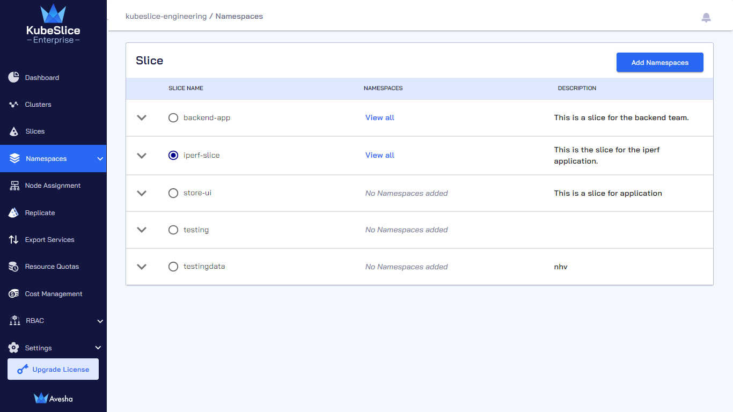Click 'This is a slice for application' text

pyautogui.click(x=608, y=193)
